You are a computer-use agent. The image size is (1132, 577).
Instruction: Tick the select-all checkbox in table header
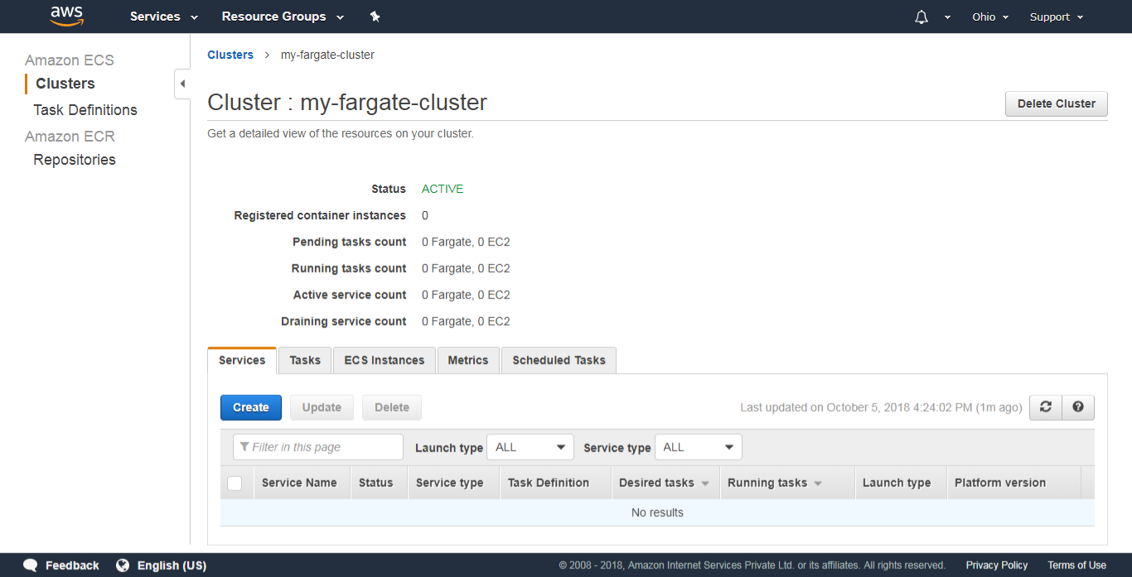[x=235, y=483]
